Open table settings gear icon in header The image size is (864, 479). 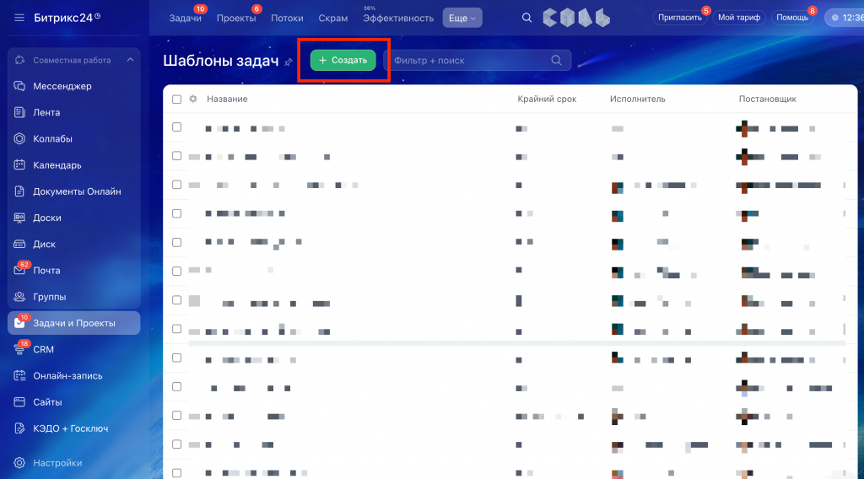point(193,100)
